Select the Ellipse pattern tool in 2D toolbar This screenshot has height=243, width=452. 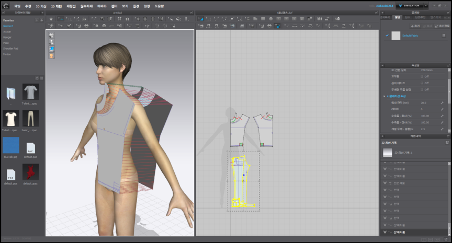point(270,19)
